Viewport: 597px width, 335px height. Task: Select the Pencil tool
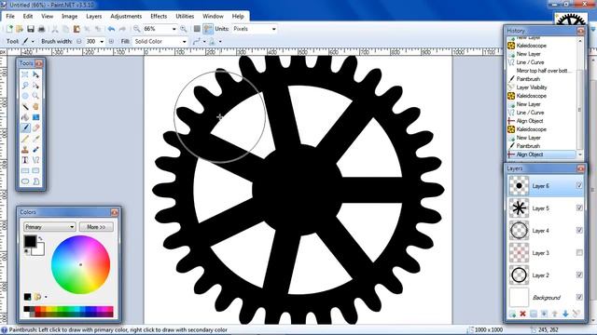click(25, 139)
